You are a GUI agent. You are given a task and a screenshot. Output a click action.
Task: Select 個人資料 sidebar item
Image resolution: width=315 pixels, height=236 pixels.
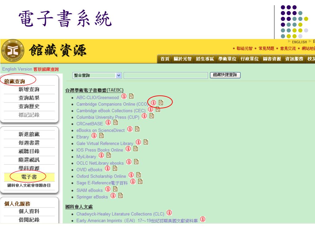click(x=29, y=211)
